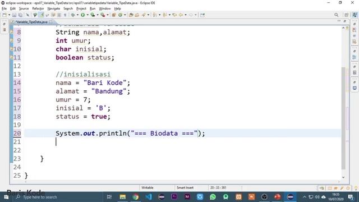The height and width of the screenshot is (202, 359).
Task: Open the Navigate menu
Action: (54, 9)
